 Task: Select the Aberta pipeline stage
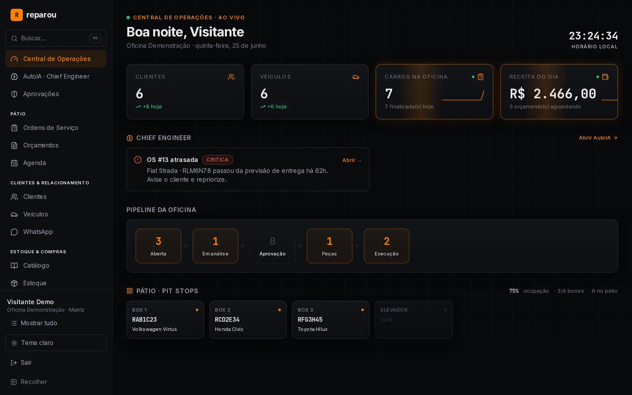pyautogui.click(x=158, y=246)
